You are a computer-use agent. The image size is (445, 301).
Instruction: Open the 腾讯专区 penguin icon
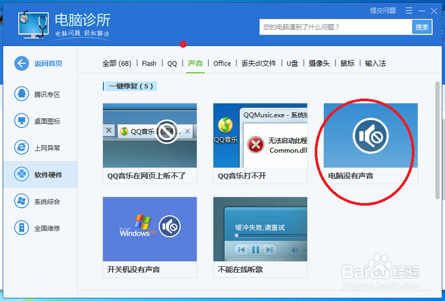pos(21,94)
